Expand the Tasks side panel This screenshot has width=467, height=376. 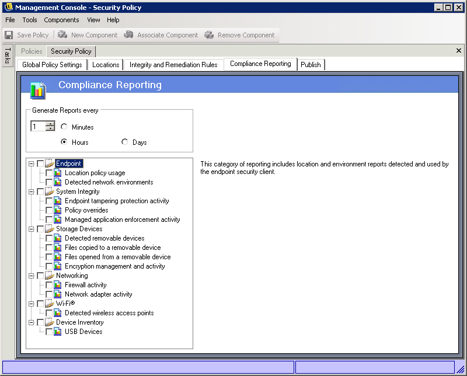(8, 55)
